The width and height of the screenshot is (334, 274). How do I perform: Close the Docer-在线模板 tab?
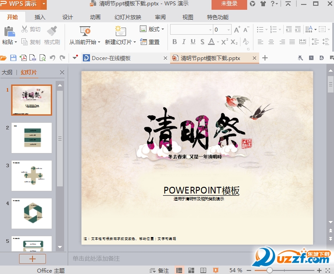tap(165, 58)
